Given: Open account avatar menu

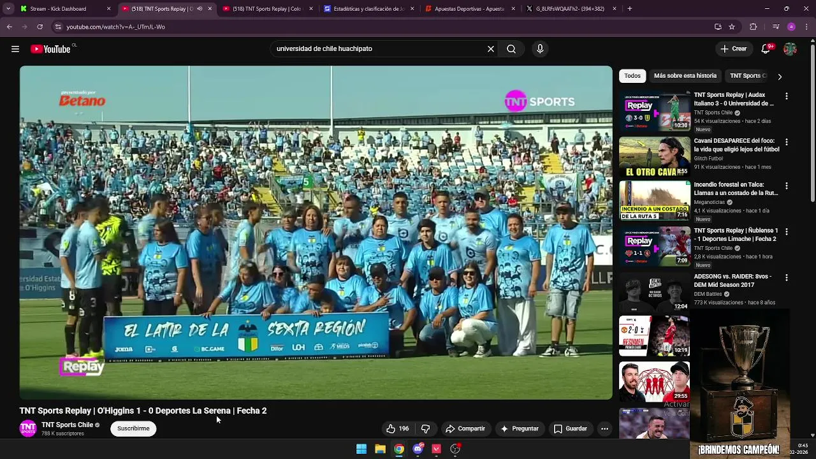Looking at the screenshot, I should click(790, 49).
